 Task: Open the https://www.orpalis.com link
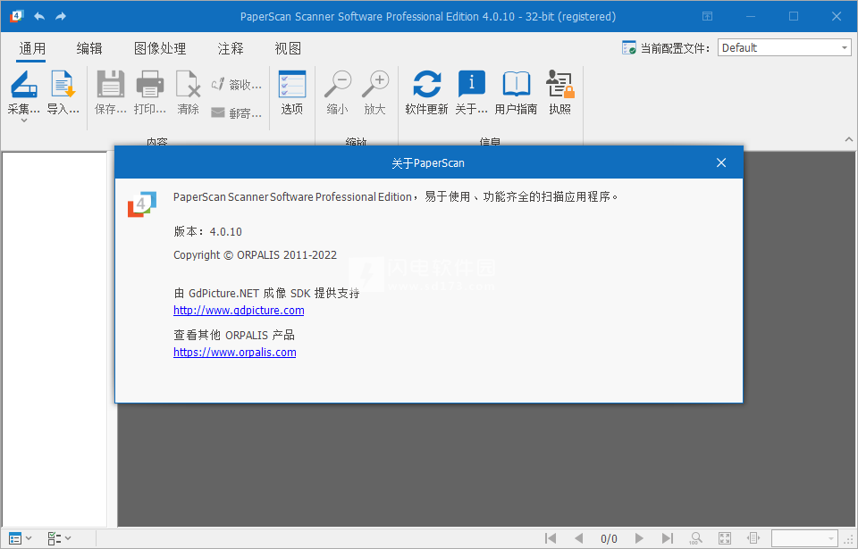[235, 352]
